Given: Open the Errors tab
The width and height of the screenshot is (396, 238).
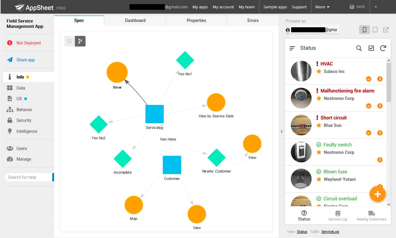Looking at the screenshot, I should click(x=253, y=20).
